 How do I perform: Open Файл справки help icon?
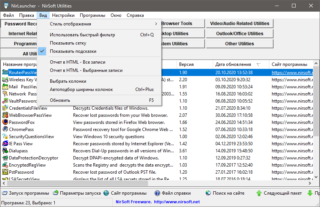click(157, 193)
